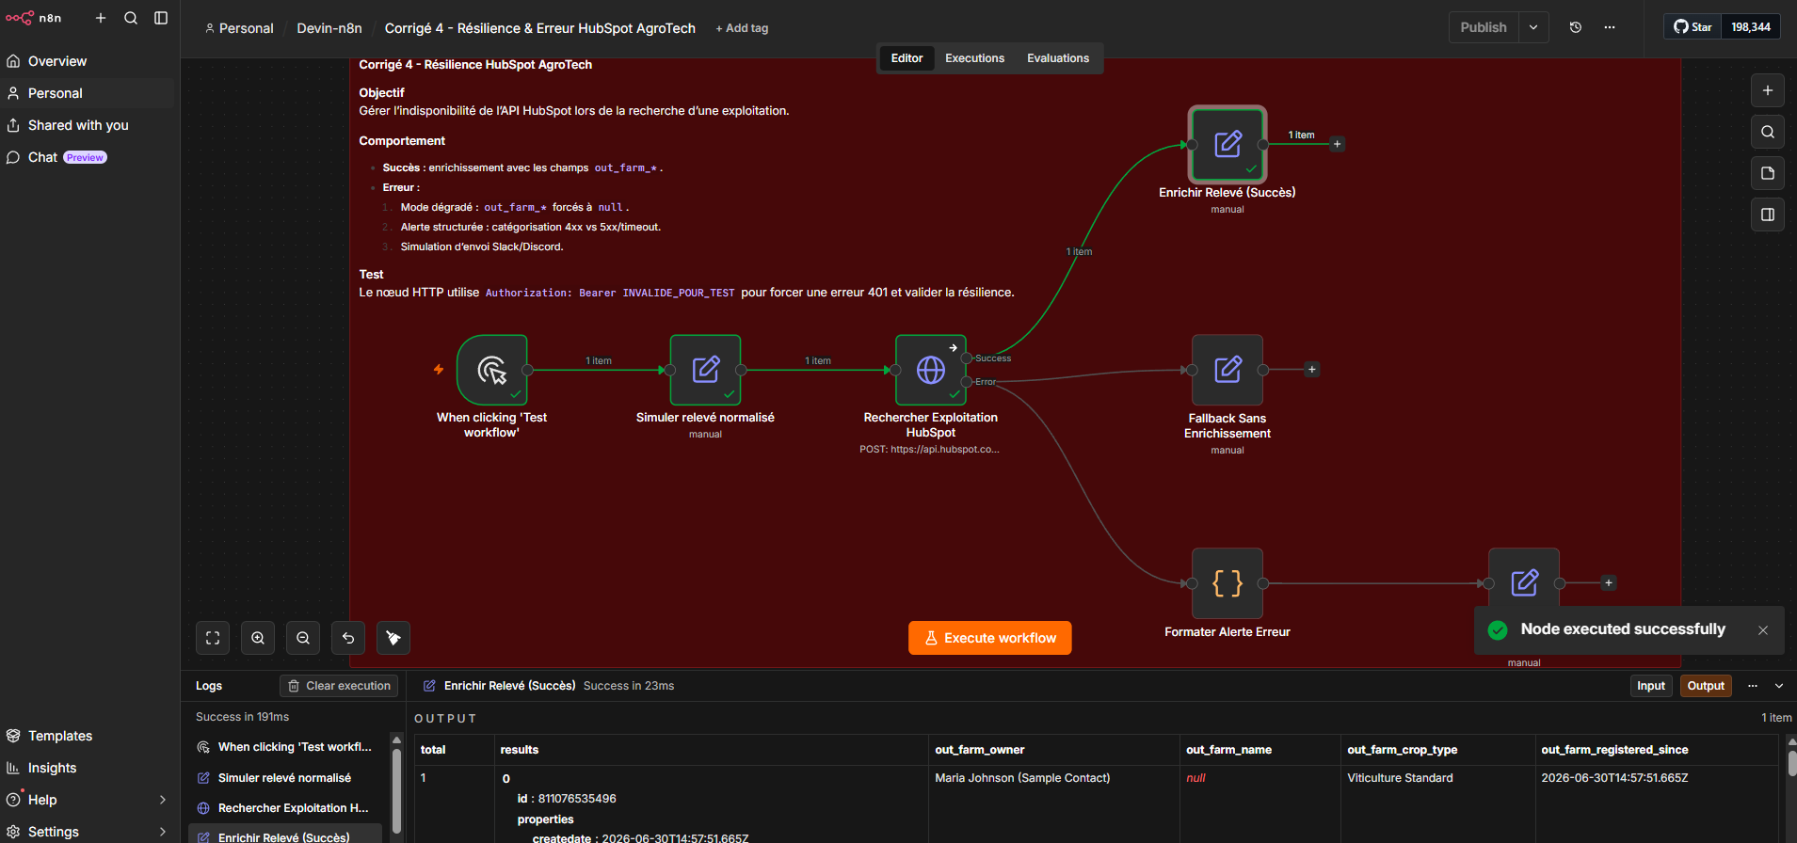Open logs panel three-dots options

point(1753,686)
